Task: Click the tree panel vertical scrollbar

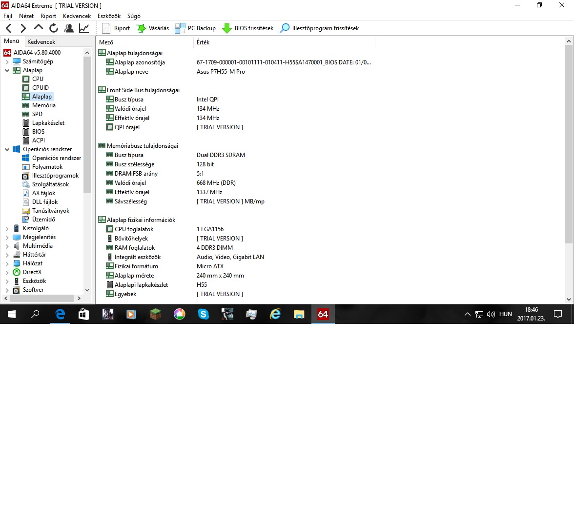Action: coord(87,124)
